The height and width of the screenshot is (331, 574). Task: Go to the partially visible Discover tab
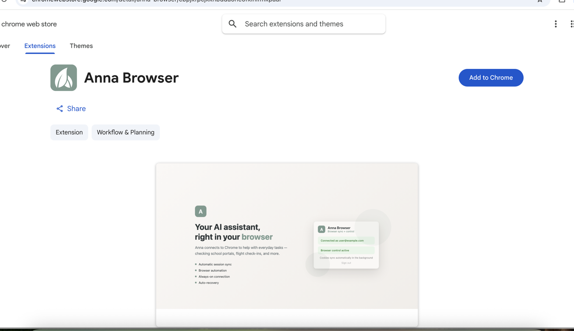[5, 46]
